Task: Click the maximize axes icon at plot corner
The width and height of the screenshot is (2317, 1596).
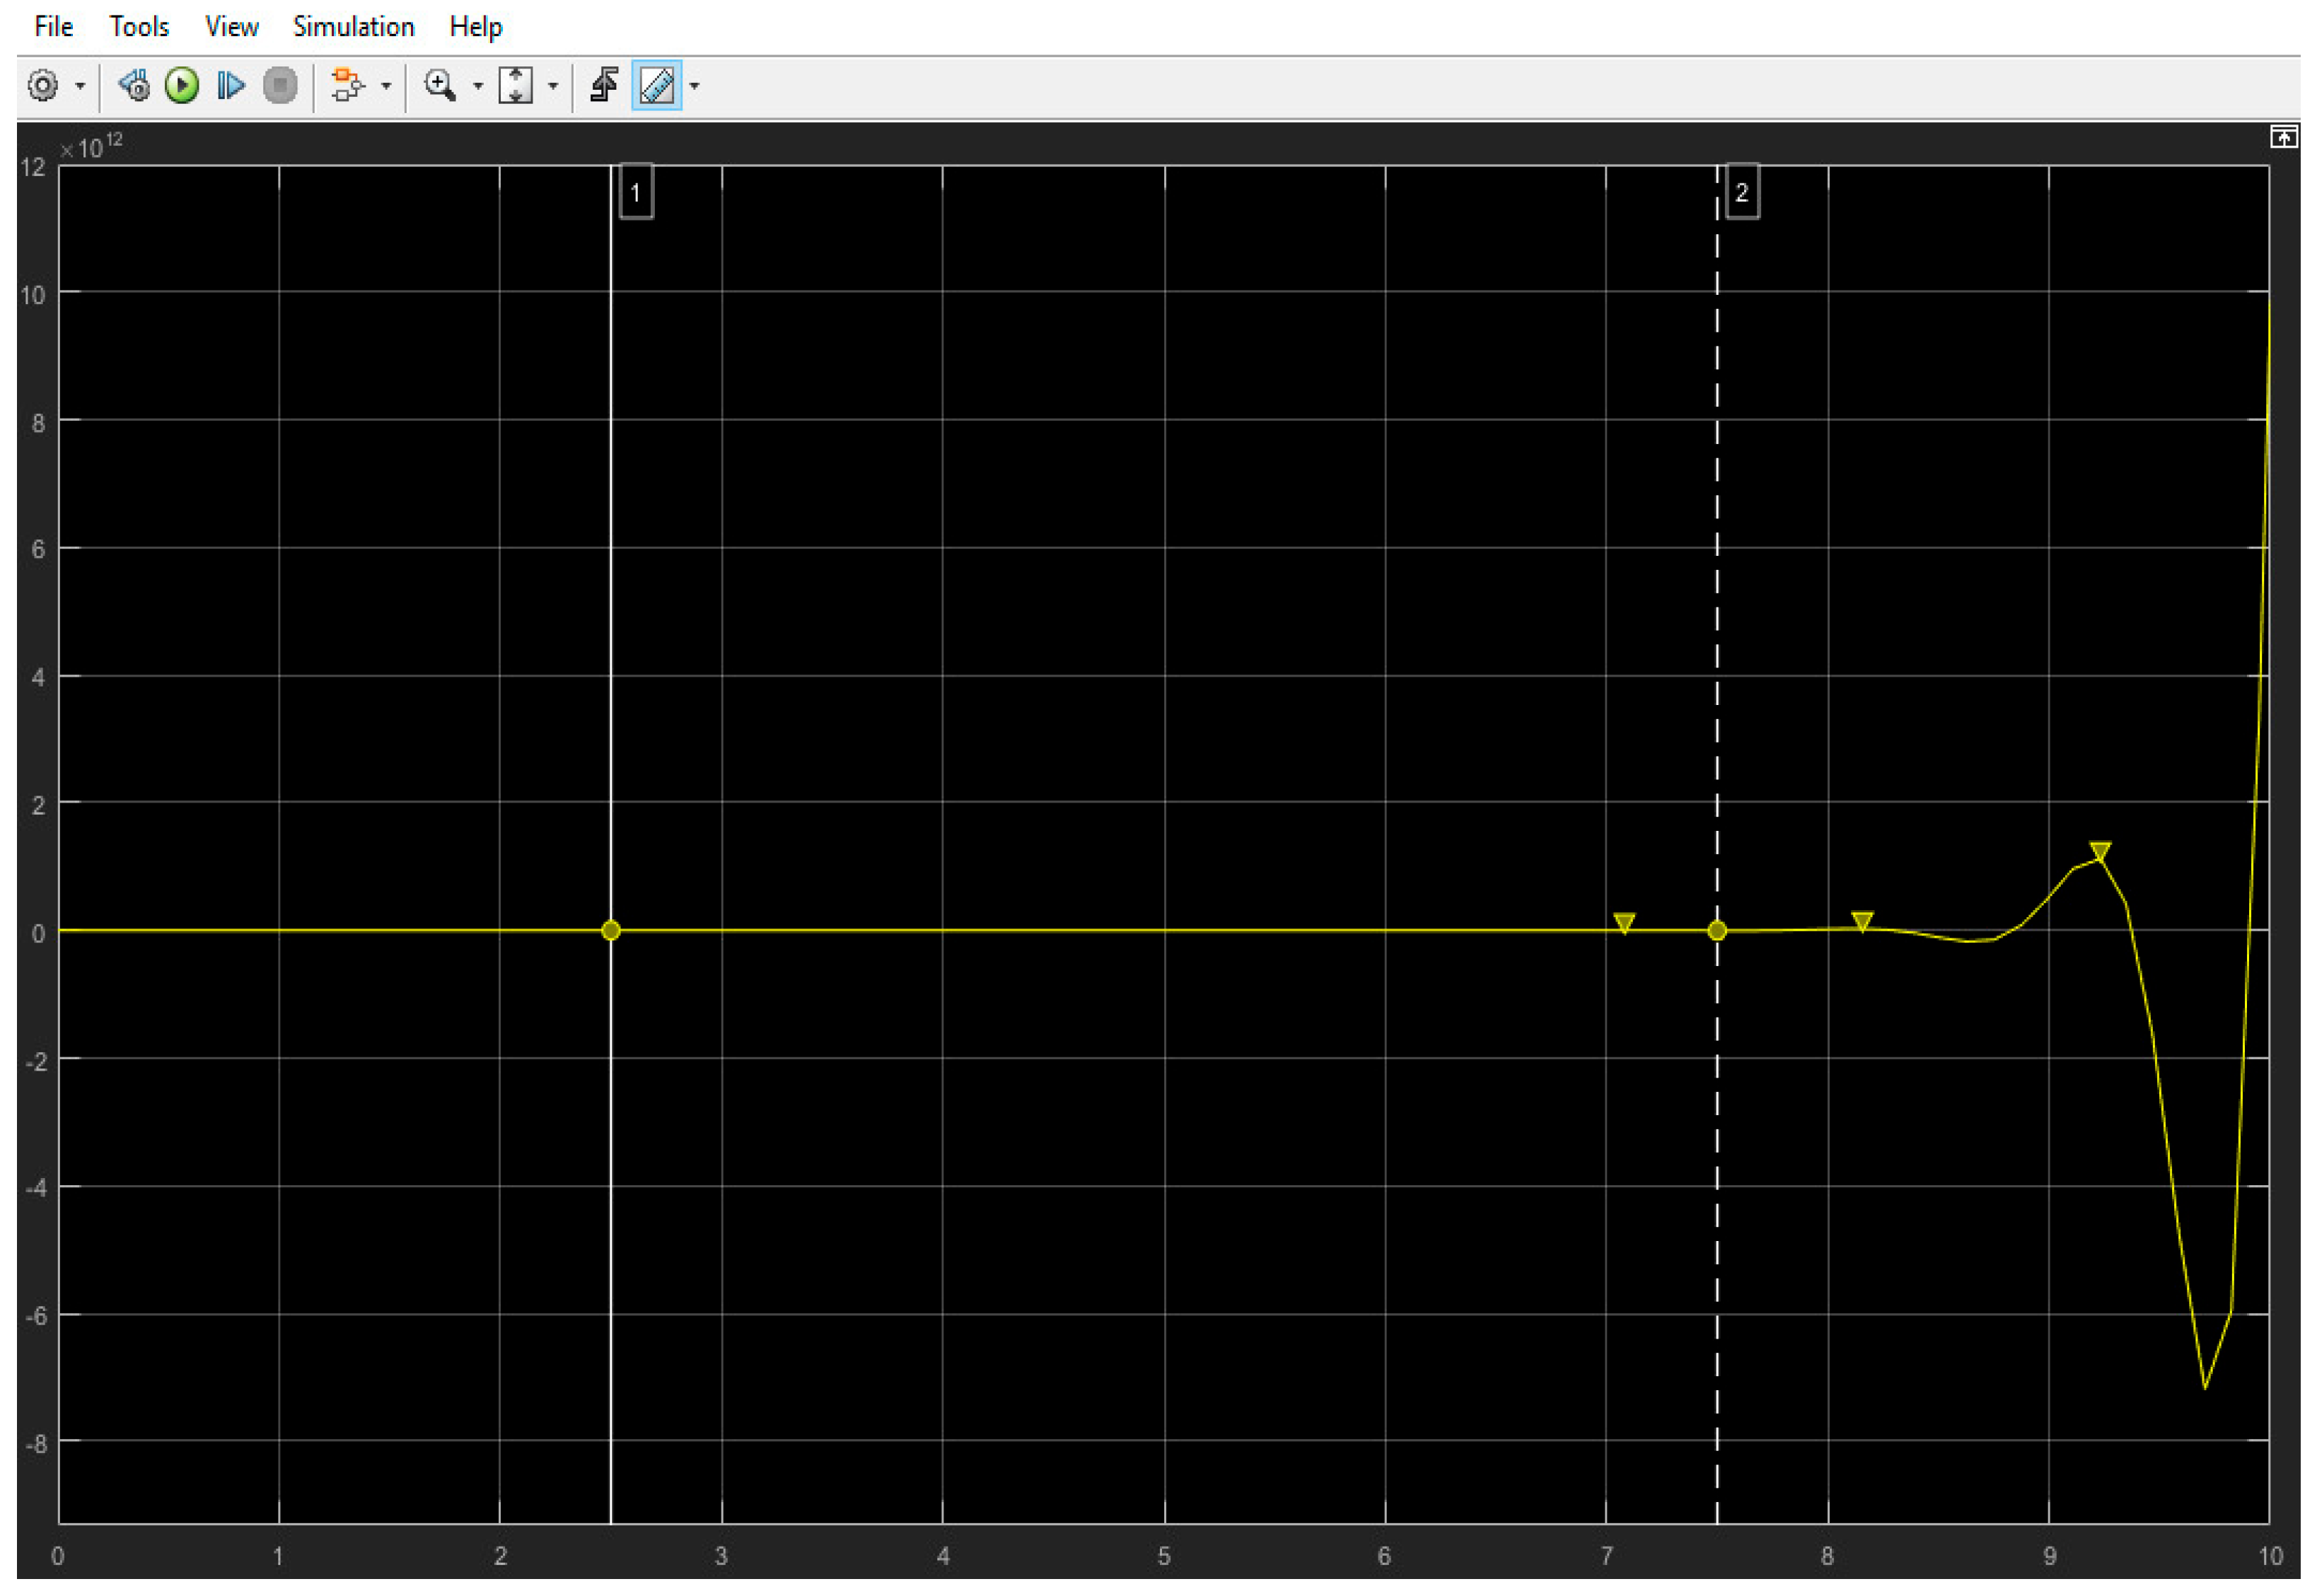Action: (2284, 137)
